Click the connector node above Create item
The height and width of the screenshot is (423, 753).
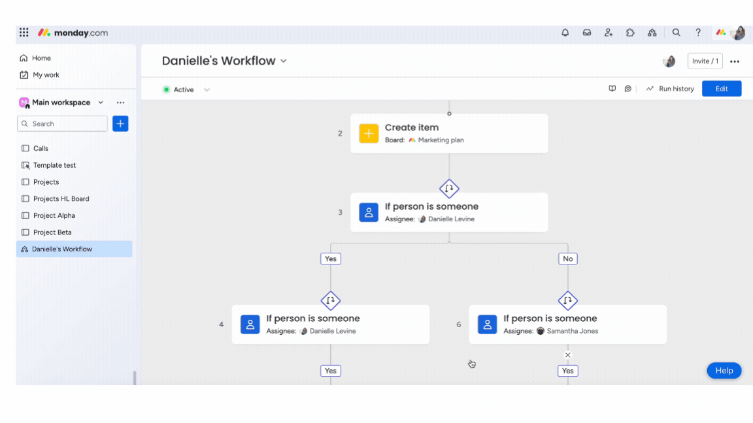point(449,114)
